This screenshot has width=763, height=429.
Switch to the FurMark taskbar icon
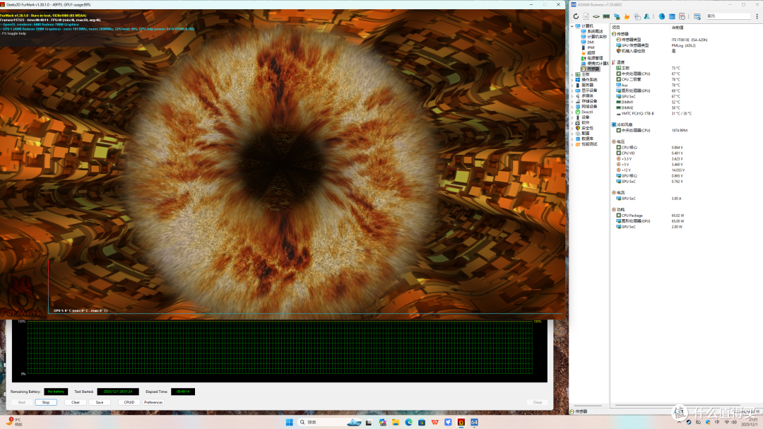point(461,422)
